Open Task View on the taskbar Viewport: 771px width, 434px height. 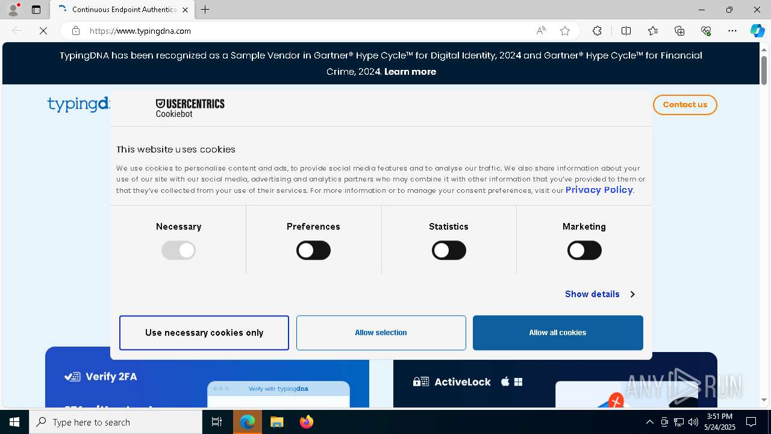tap(217, 422)
